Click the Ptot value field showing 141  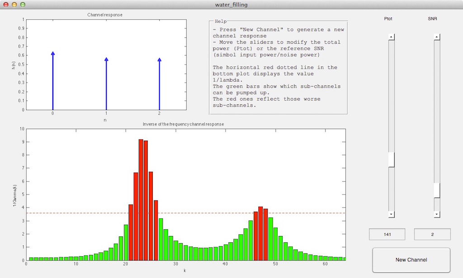[387, 234]
